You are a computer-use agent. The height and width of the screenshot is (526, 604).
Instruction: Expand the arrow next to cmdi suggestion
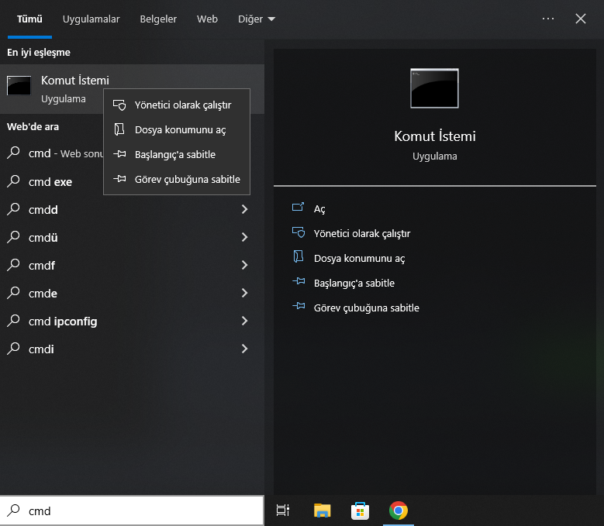tap(244, 349)
